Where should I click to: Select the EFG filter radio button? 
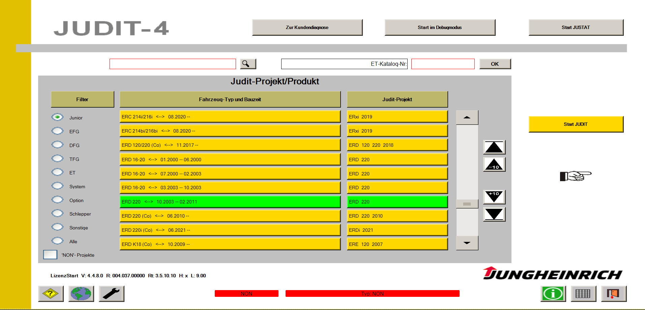point(57,131)
